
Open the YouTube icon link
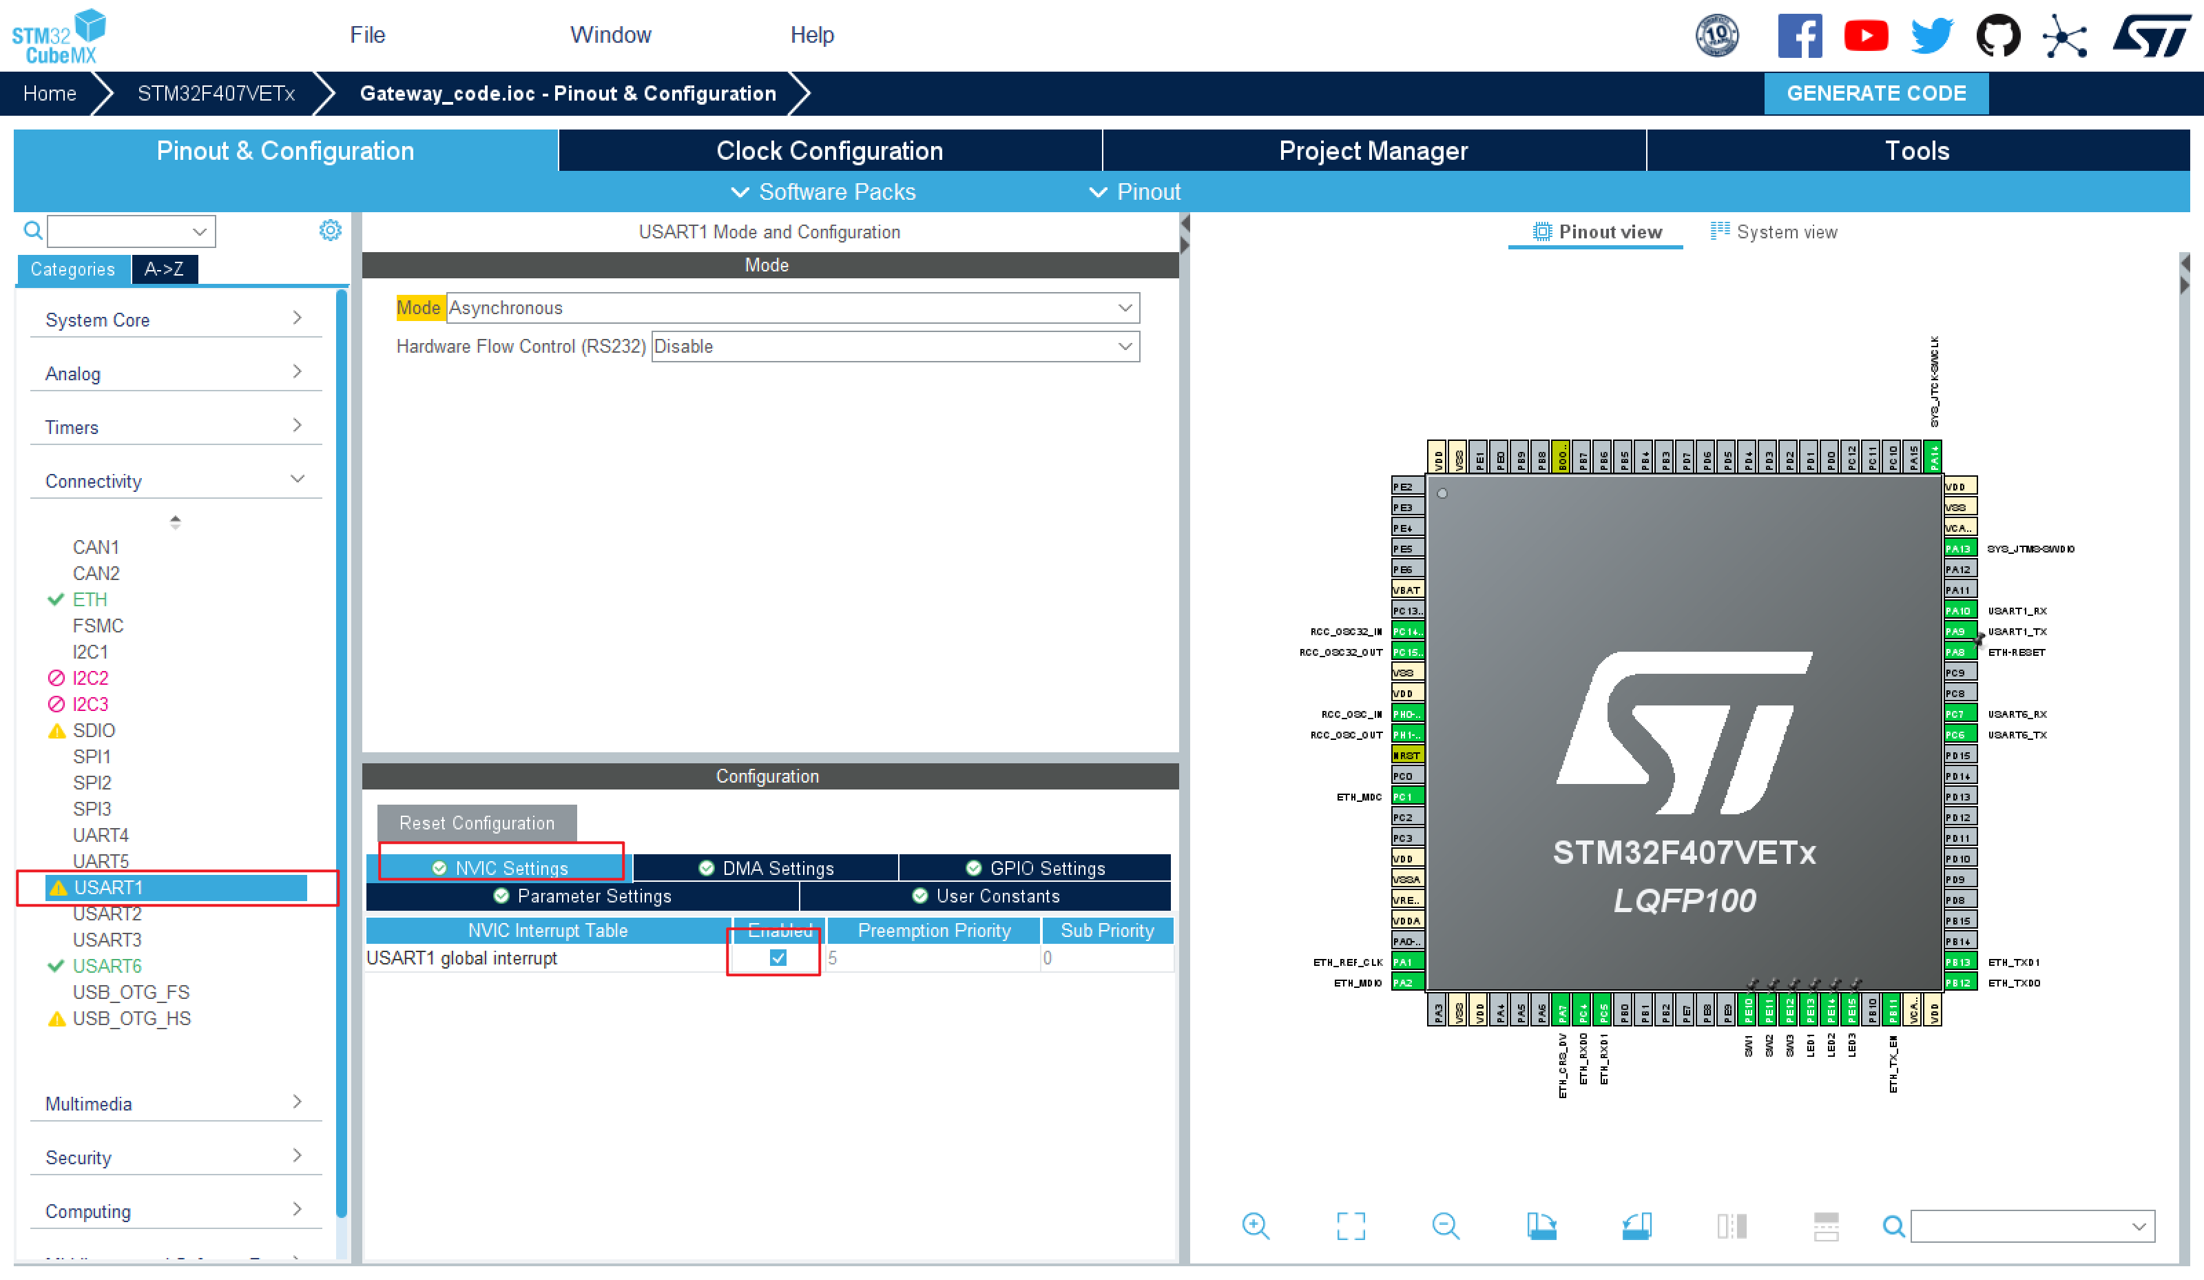click(1866, 36)
